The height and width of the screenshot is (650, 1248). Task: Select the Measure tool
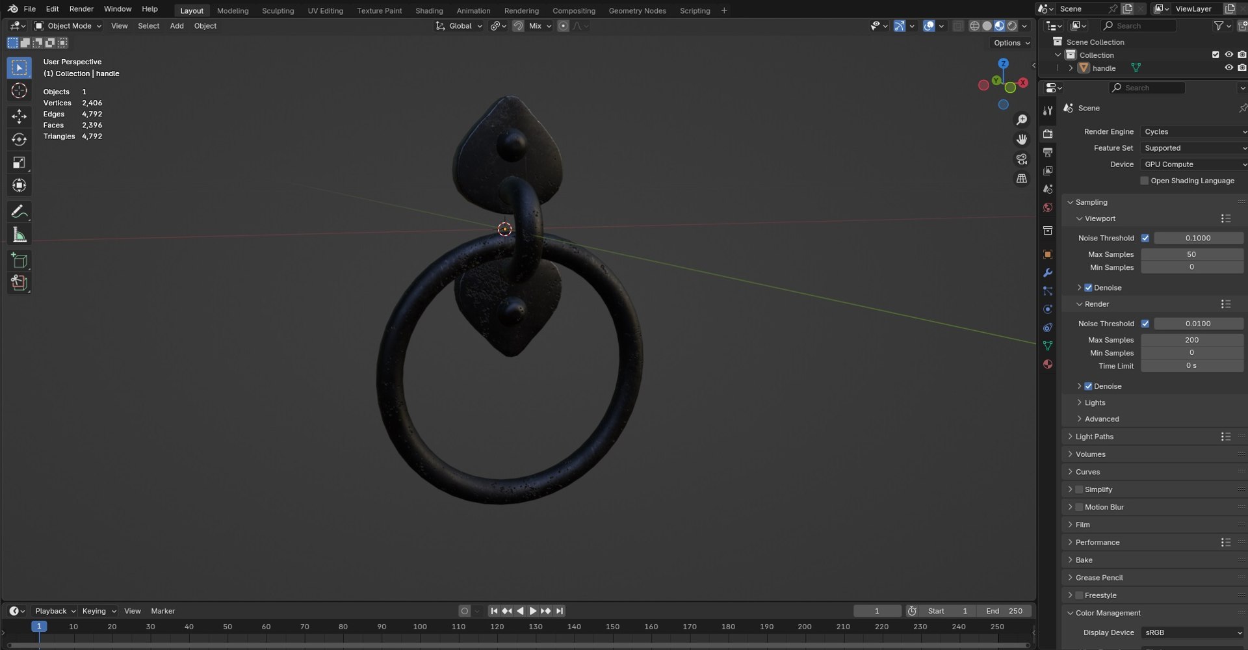19,235
